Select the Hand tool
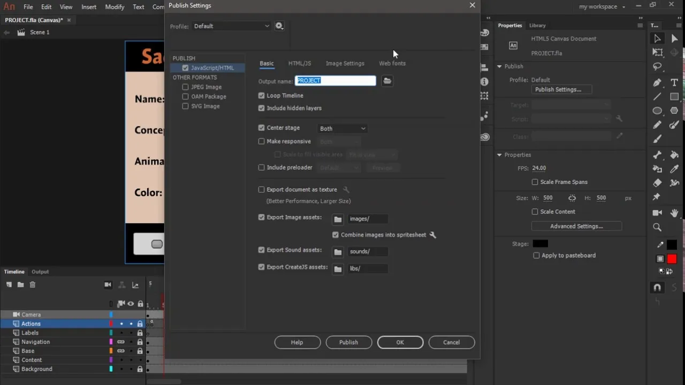 pyautogui.click(x=674, y=212)
